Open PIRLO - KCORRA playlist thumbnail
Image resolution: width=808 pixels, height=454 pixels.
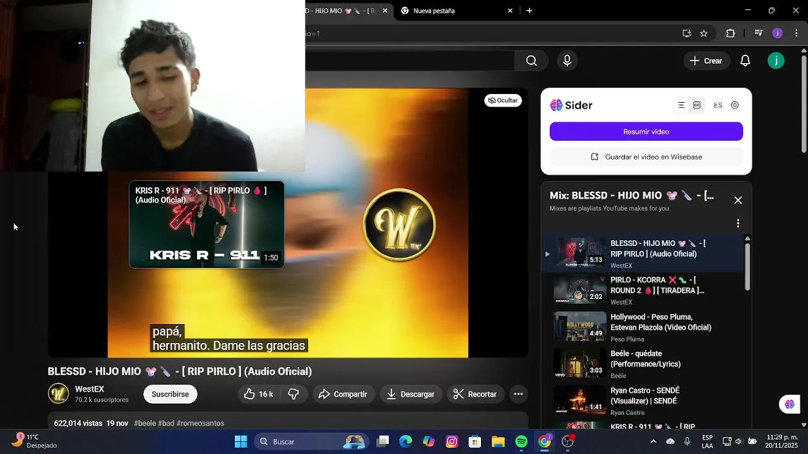tap(579, 289)
